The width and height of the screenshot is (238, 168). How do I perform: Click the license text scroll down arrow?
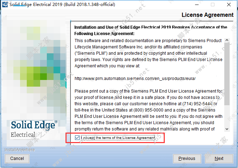coord(227,129)
